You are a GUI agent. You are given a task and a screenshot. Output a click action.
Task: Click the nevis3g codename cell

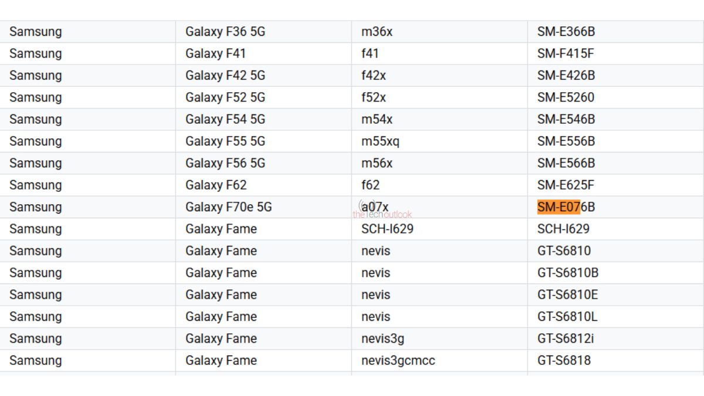pyautogui.click(x=383, y=339)
